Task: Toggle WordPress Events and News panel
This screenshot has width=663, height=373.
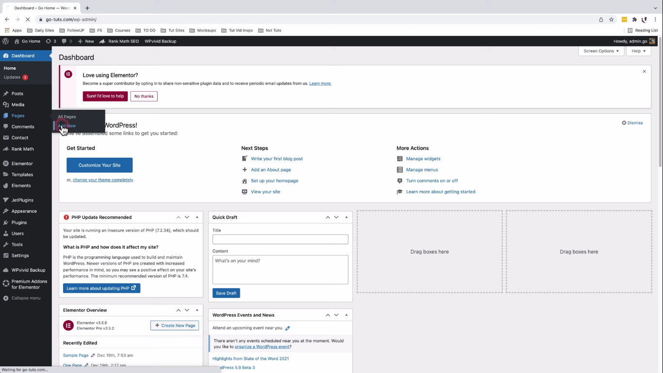Action: (346, 315)
